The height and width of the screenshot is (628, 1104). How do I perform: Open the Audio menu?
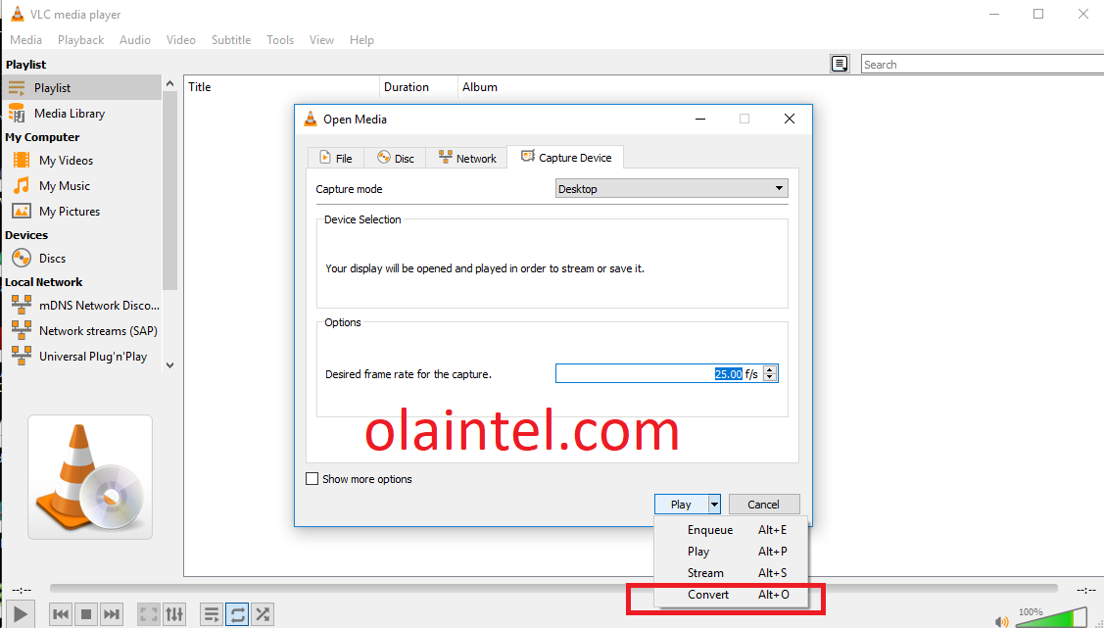(x=135, y=40)
